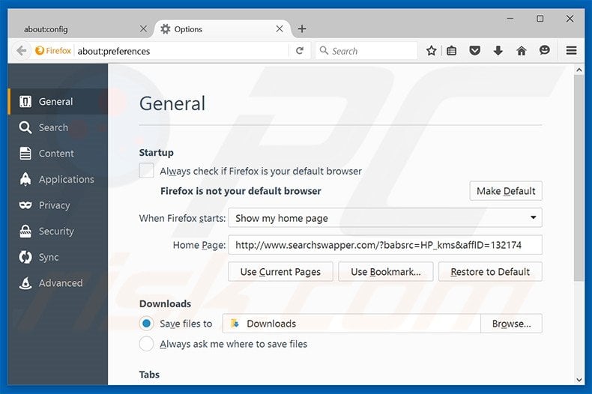Minimize the Firefox window
The width and height of the screenshot is (592, 394).
510,19
